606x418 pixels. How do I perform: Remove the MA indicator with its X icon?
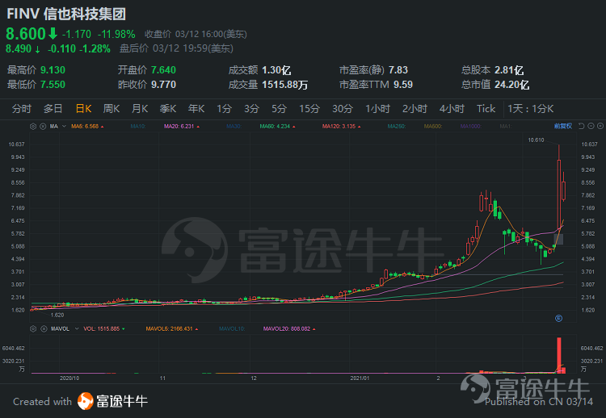point(43,126)
